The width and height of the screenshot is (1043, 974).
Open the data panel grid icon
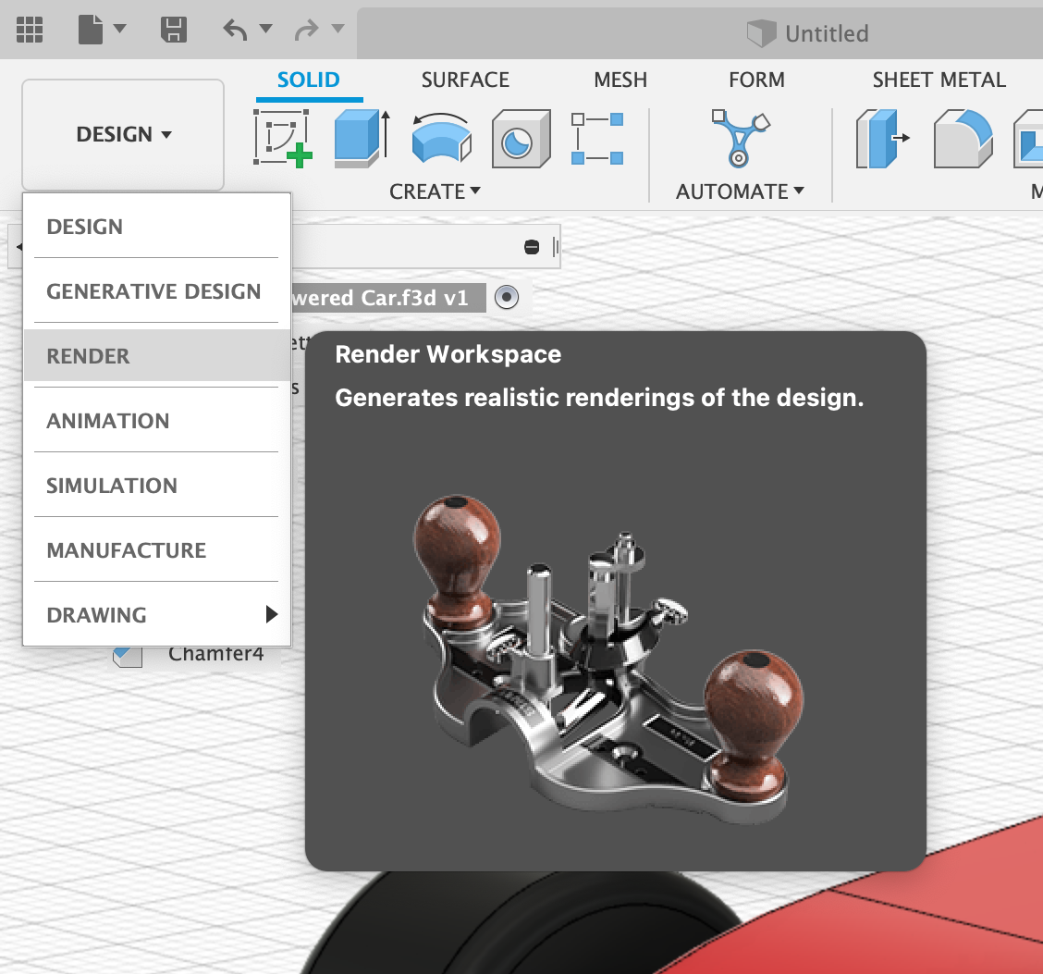tap(30, 30)
